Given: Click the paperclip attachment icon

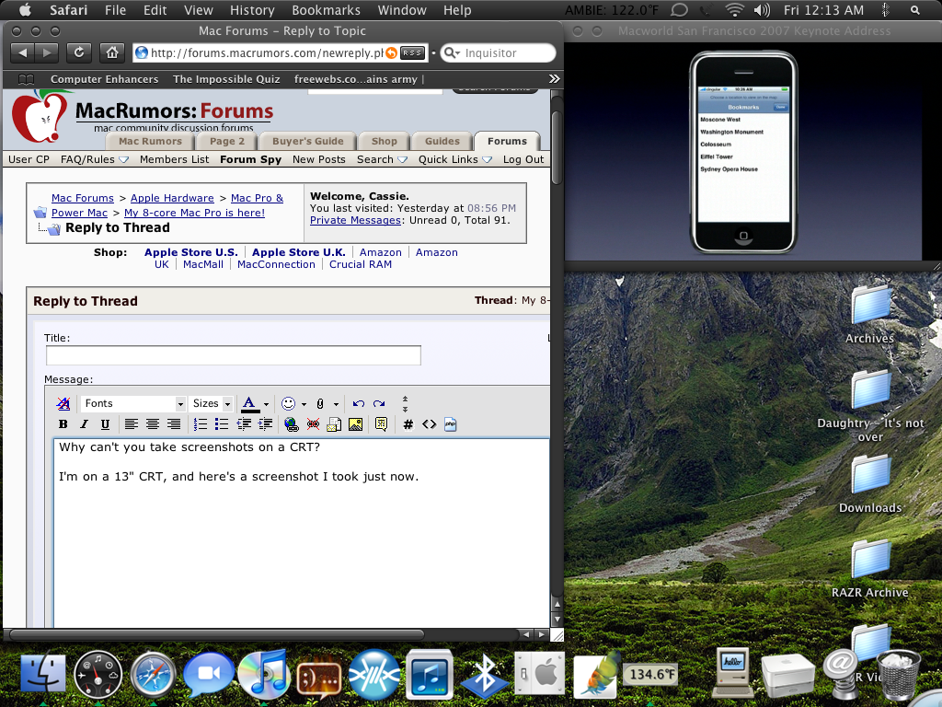Looking at the screenshot, I should tap(320, 404).
